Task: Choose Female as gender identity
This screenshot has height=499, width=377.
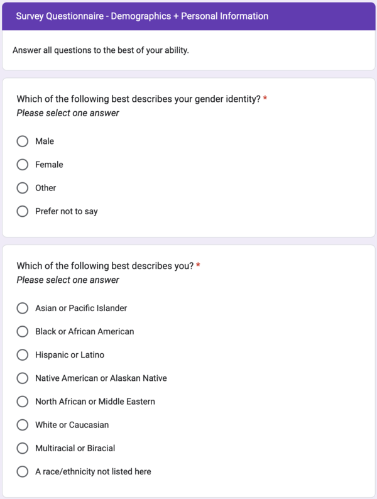Action: tap(23, 165)
